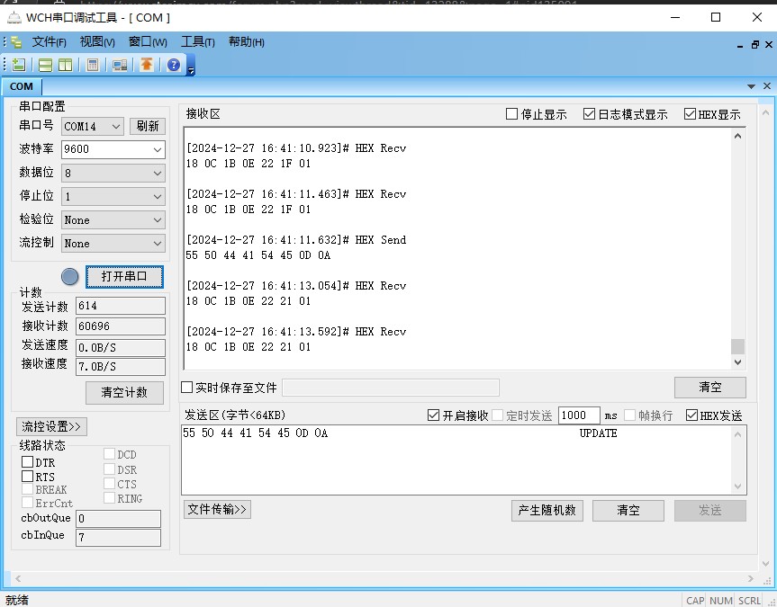Open the 工具(T) menu
Screen dimensions: 777x607
[198, 42]
